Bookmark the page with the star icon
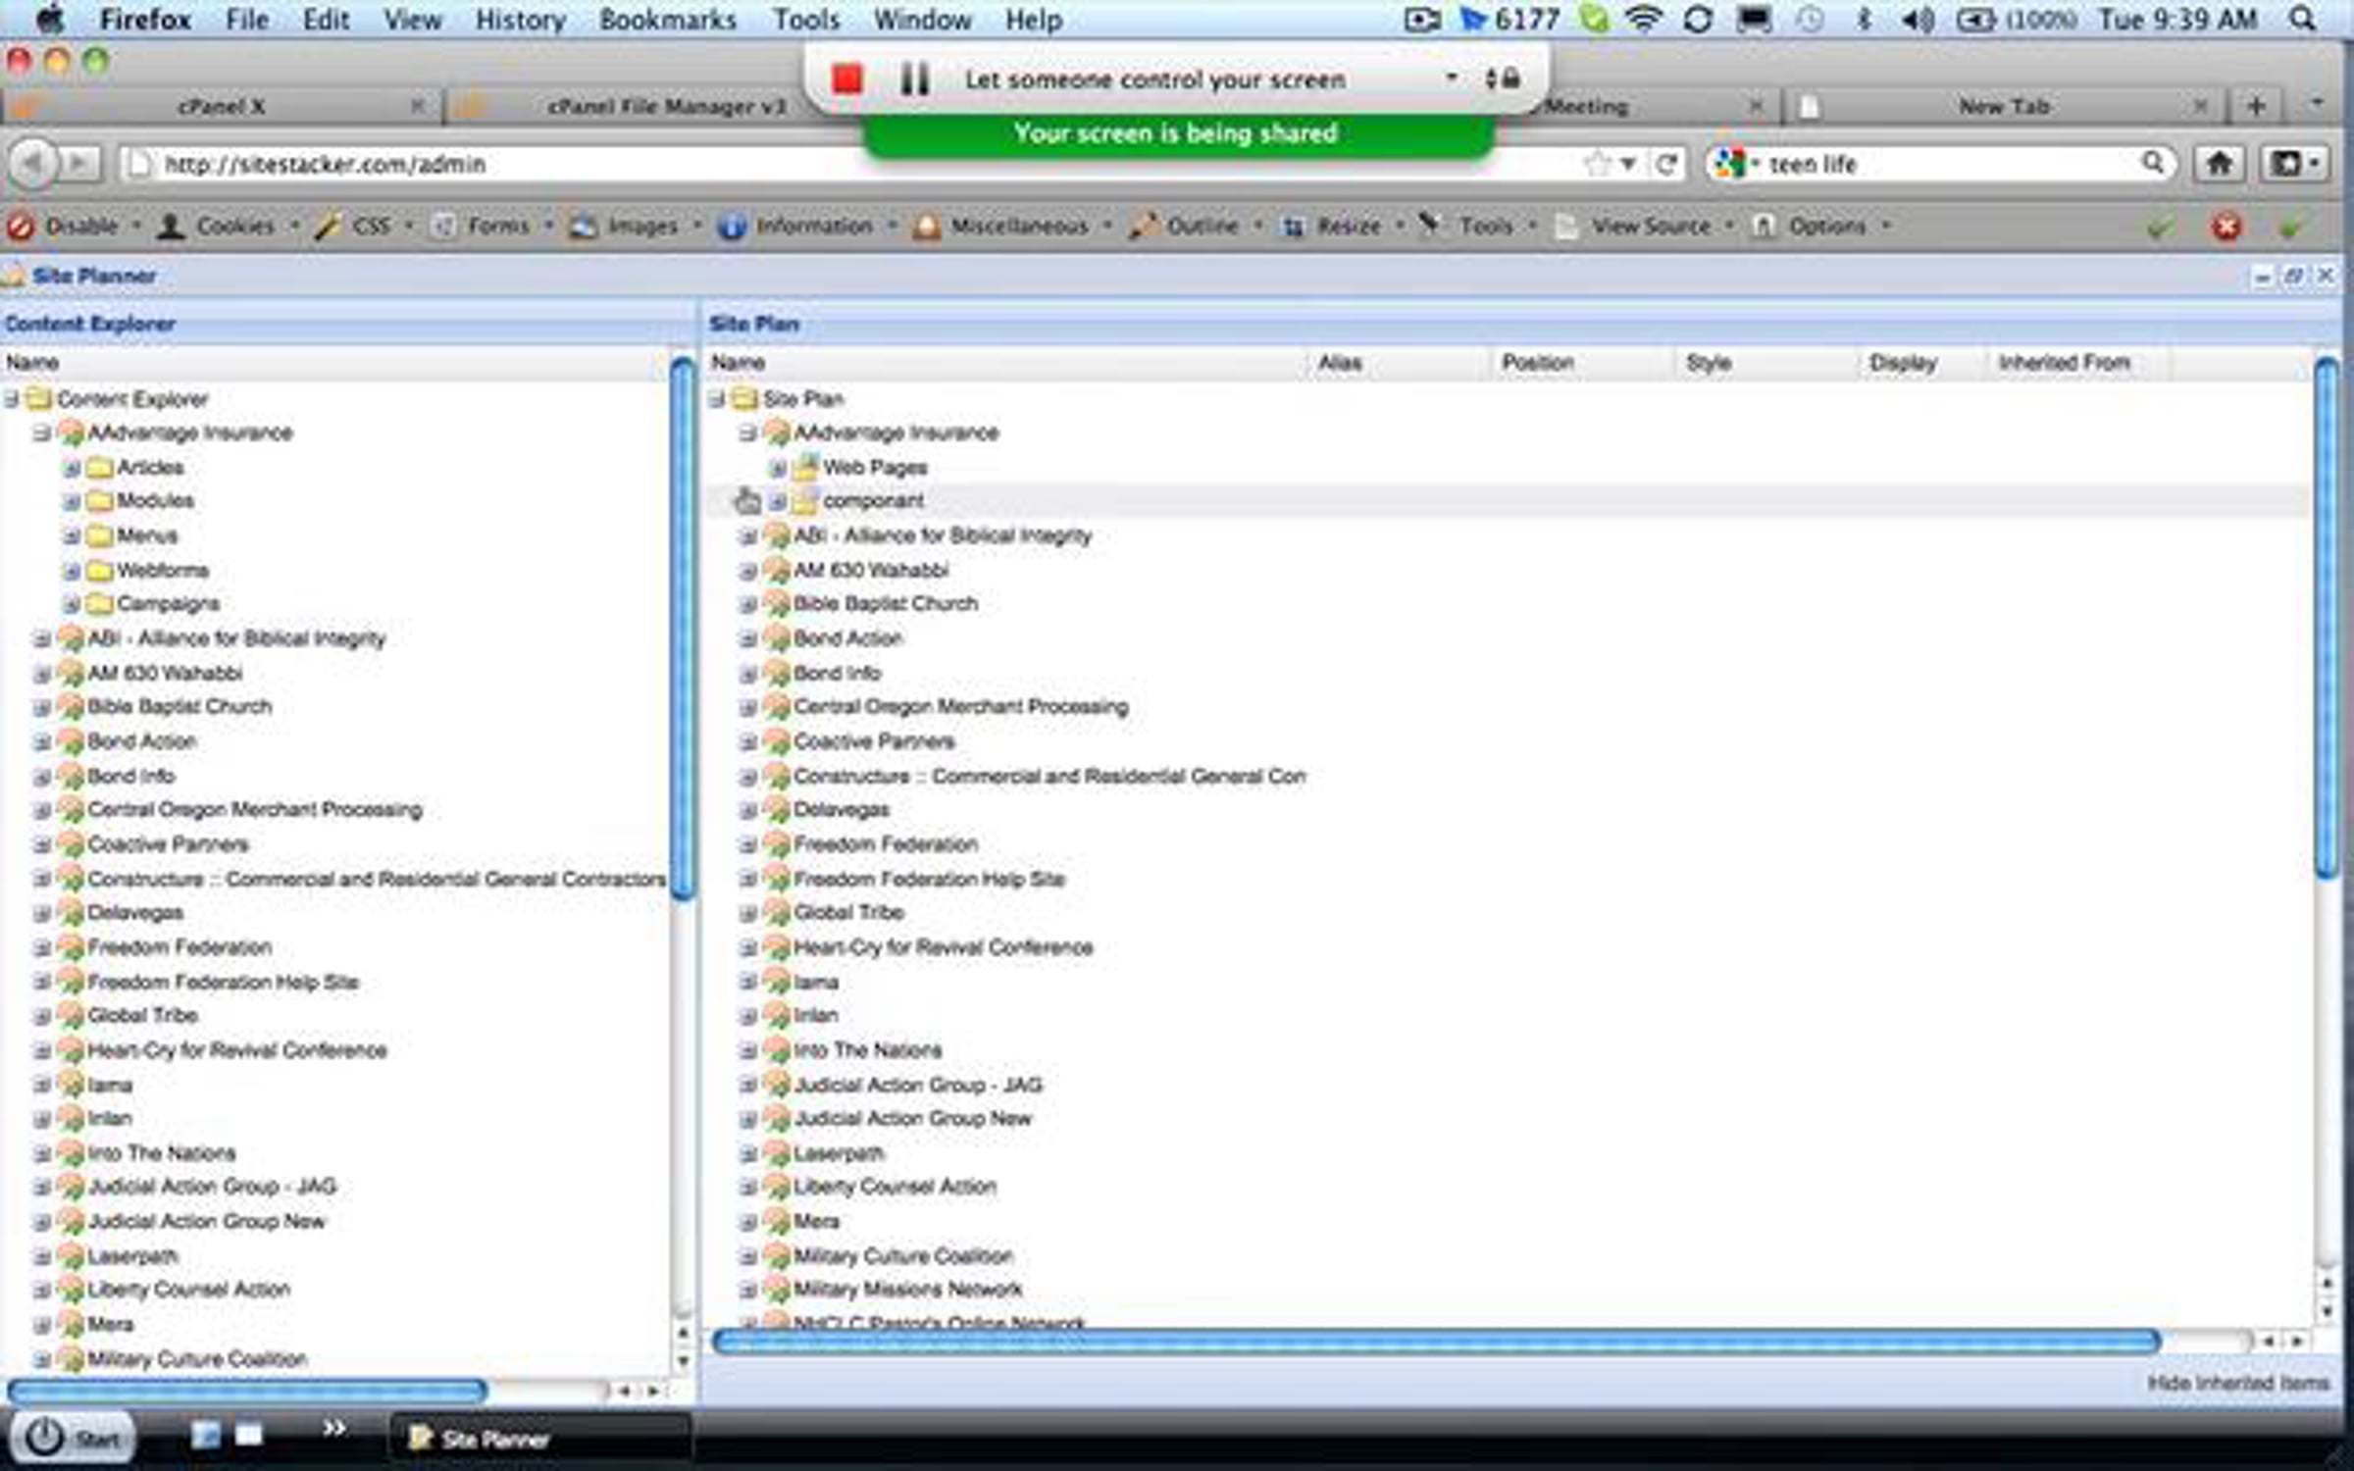 point(1597,164)
